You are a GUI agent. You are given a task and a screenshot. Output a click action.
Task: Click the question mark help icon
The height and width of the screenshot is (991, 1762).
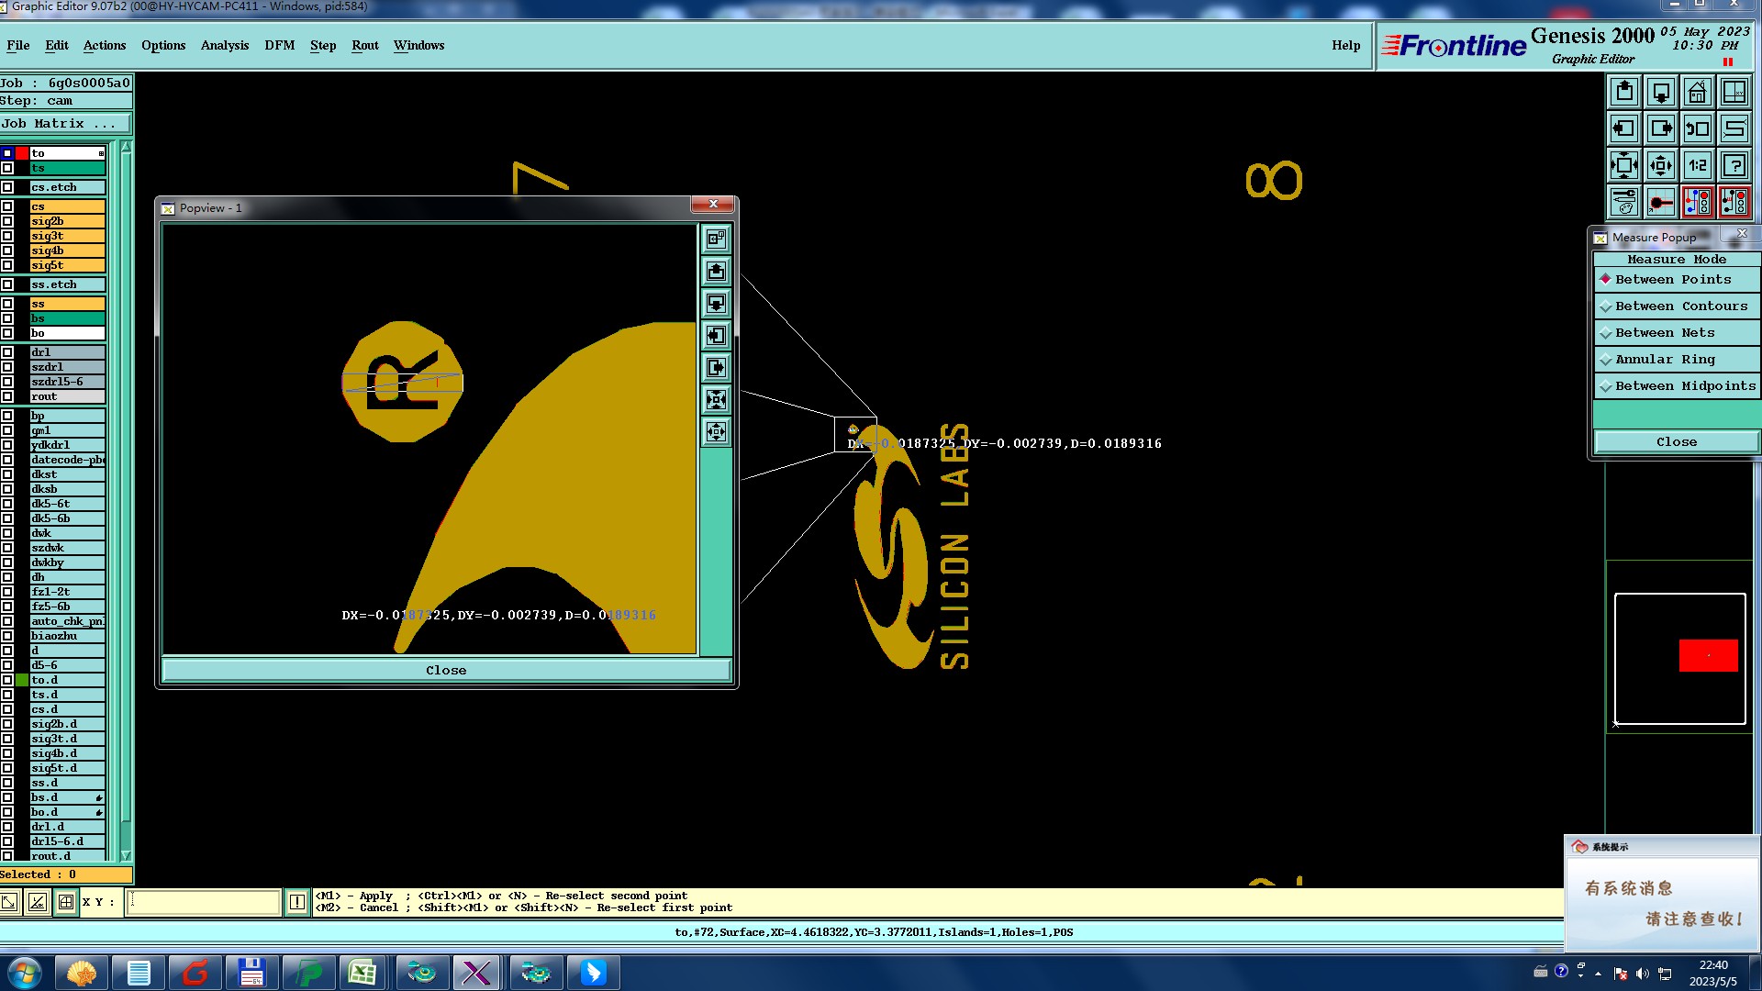tap(1734, 165)
